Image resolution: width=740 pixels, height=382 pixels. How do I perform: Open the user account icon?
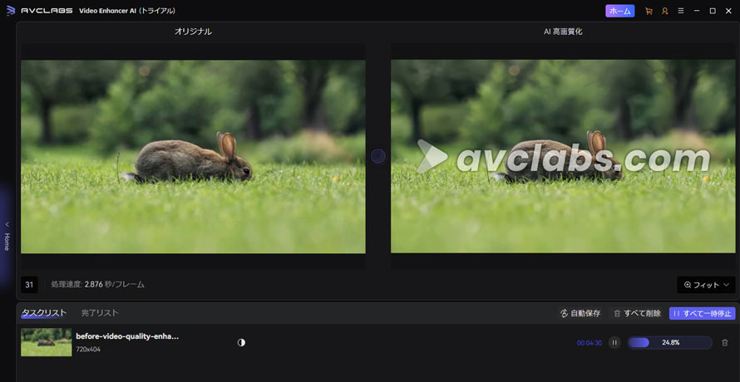point(665,11)
